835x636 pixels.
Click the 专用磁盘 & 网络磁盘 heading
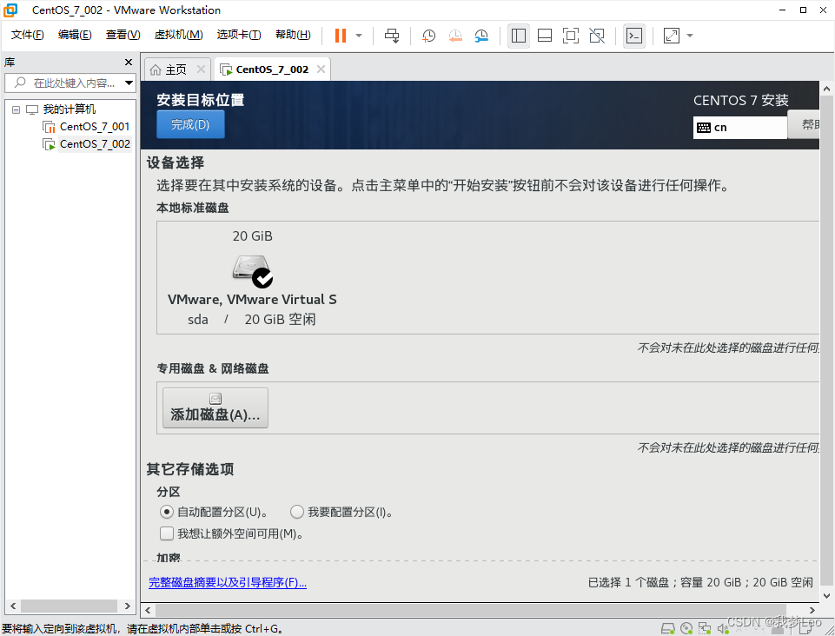coord(213,368)
